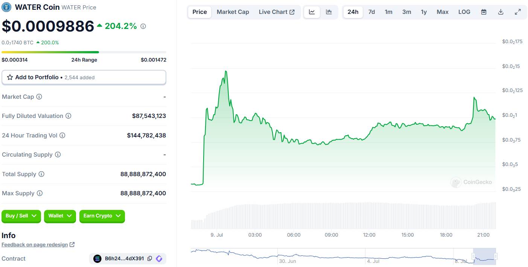Open the calendar date range picker
Screen dimensions: 528x267
tap(484, 12)
